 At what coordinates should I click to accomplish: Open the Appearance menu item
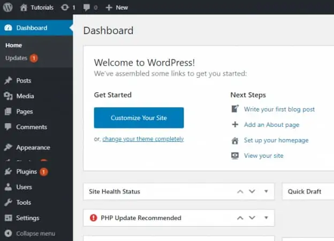(33, 148)
